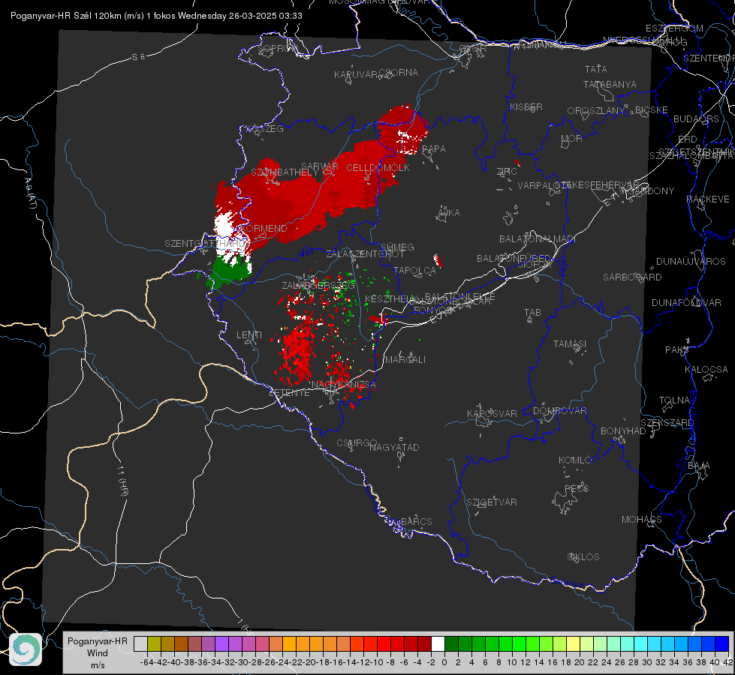
Task: Click the KAPOSVÁR city label
Action: pyautogui.click(x=492, y=413)
